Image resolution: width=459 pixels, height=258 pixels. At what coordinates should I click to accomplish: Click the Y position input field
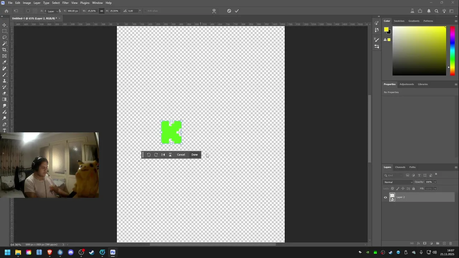pyautogui.click(x=73, y=11)
